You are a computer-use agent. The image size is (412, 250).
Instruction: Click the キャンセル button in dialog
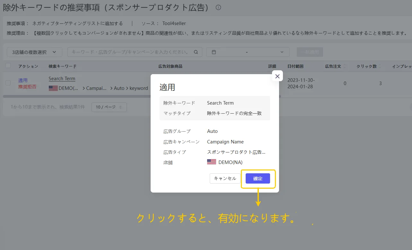pyautogui.click(x=225, y=178)
